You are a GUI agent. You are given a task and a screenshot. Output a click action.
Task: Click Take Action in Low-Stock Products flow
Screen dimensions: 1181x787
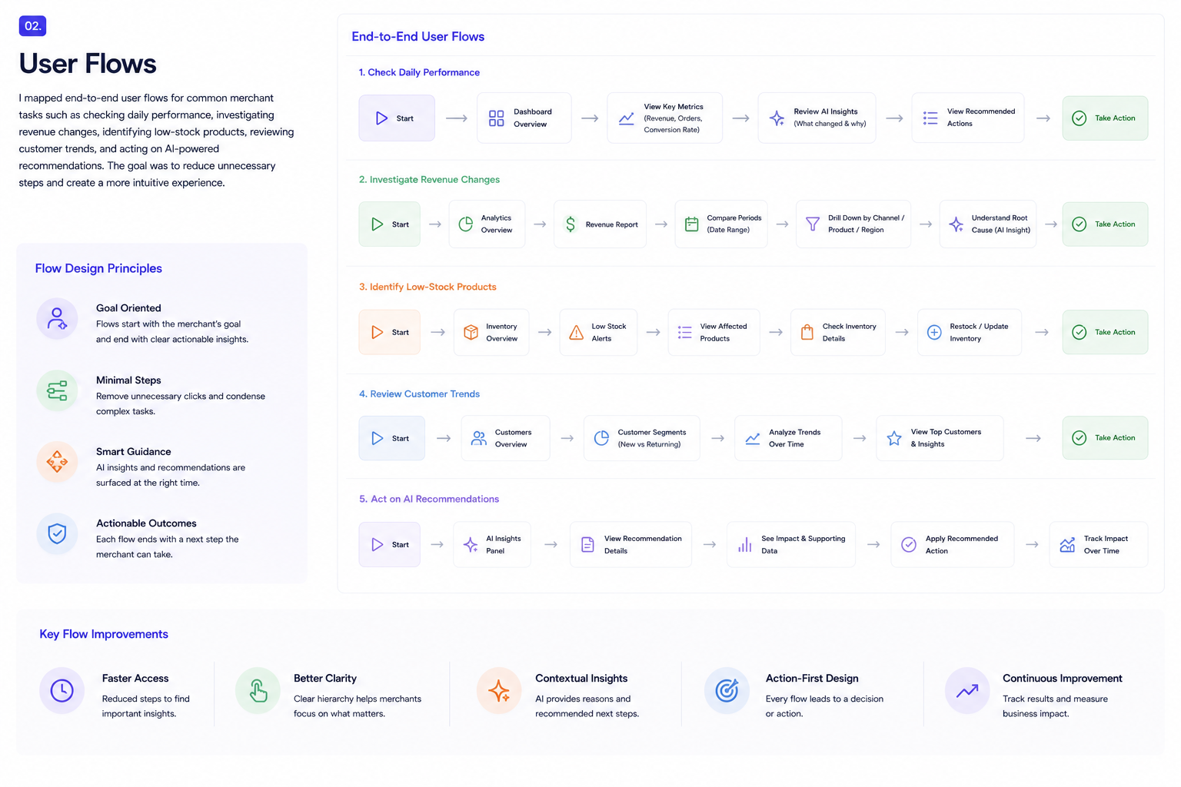[1105, 332]
